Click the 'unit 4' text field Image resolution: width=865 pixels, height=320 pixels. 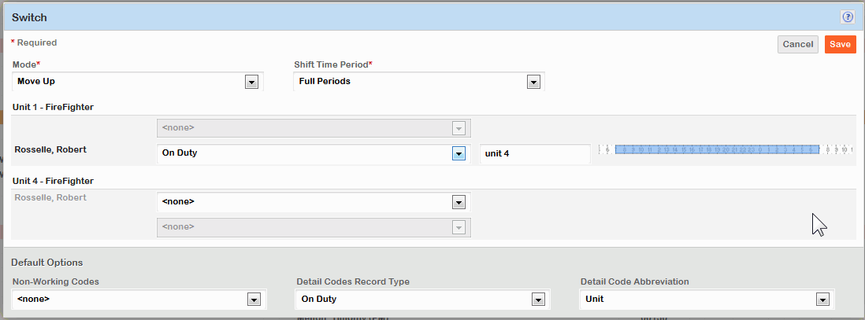click(535, 153)
